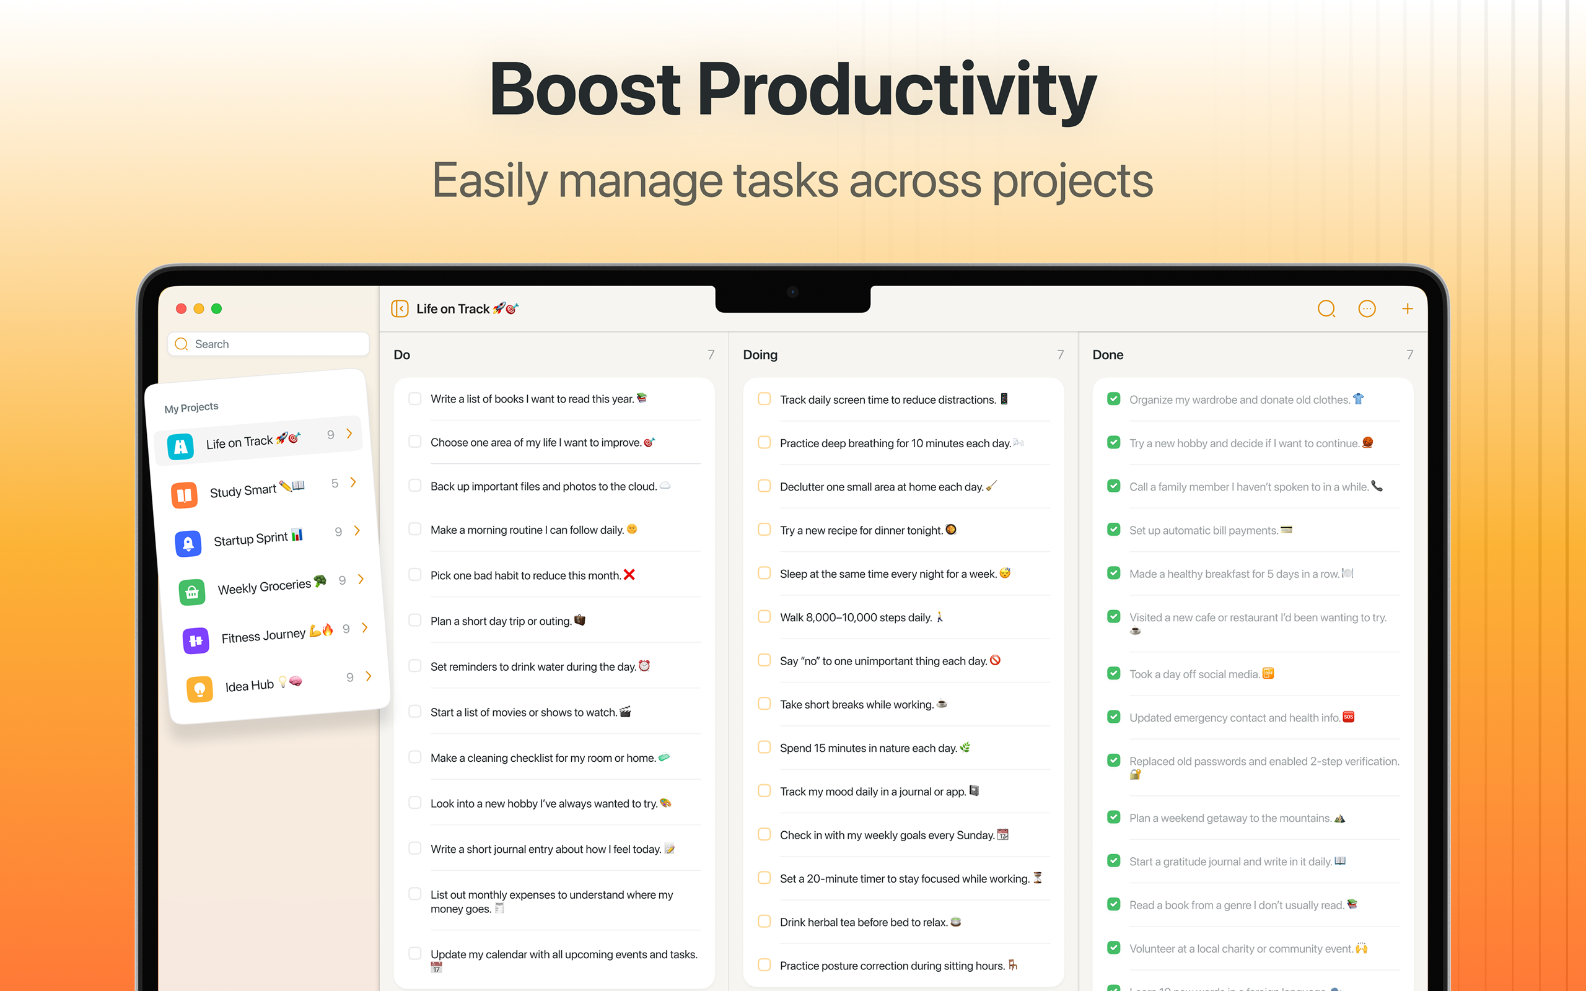
Task: Uncheck 'Set up automatic bill payments' task
Action: click(1113, 530)
